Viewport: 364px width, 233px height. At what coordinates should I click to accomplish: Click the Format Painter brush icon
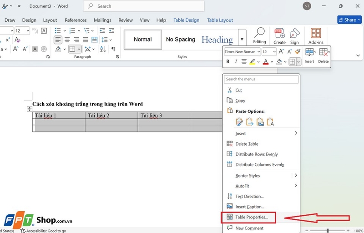point(298,52)
